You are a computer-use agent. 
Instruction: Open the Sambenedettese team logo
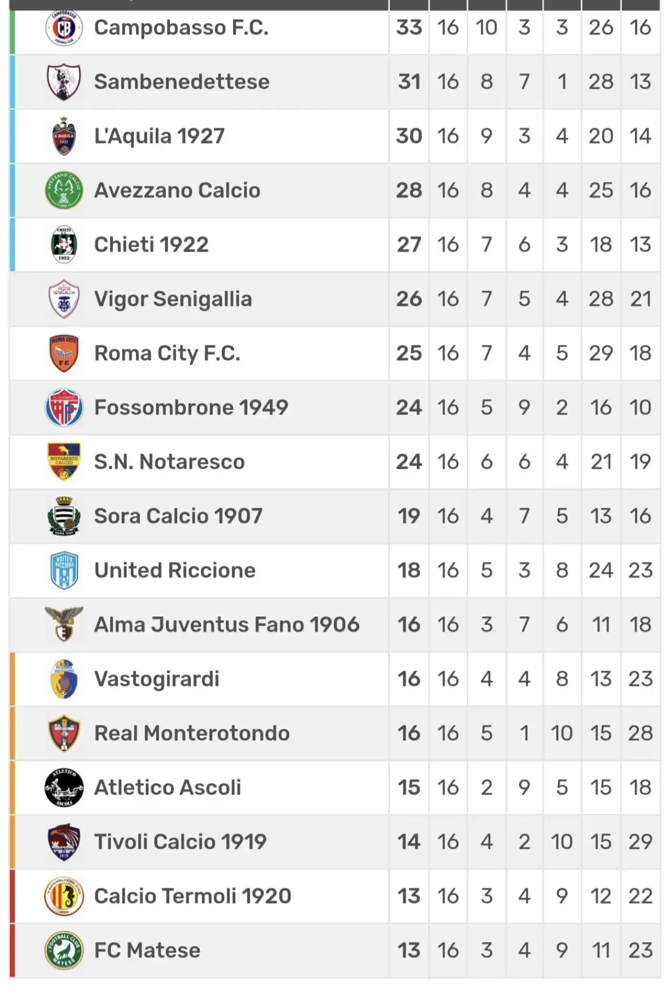pos(64,82)
